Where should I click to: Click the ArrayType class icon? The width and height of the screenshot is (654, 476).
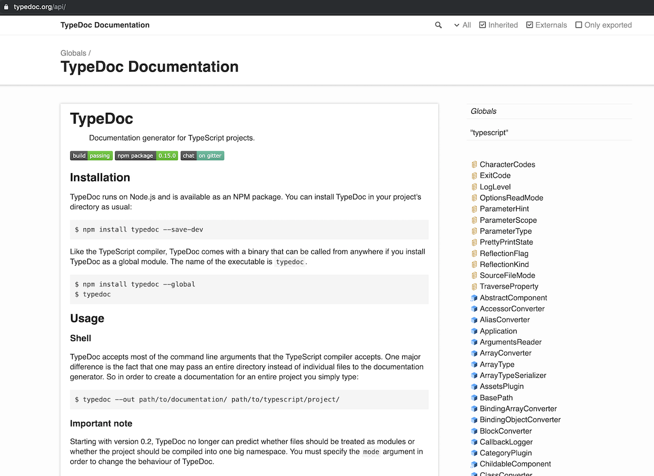click(x=474, y=364)
